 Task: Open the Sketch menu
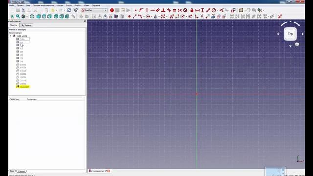pos(68,5)
